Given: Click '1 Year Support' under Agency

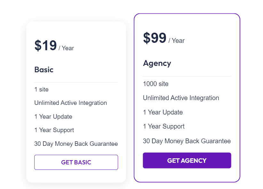Looking at the screenshot, I should [x=163, y=126].
